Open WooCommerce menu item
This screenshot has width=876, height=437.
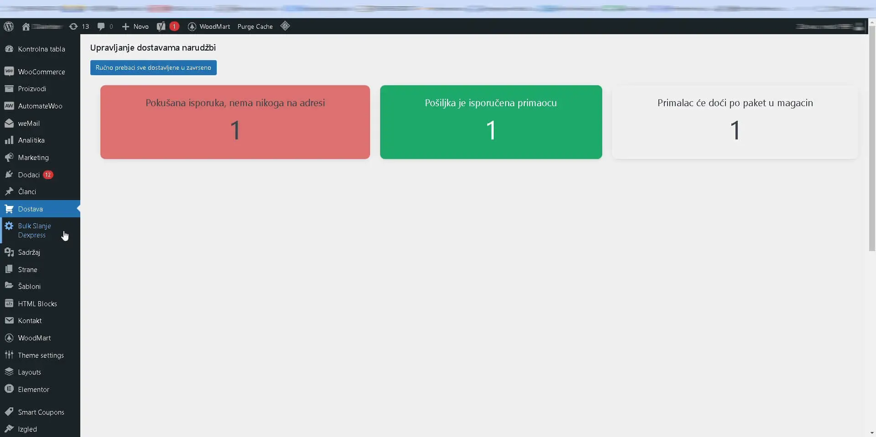pyautogui.click(x=40, y=72)
